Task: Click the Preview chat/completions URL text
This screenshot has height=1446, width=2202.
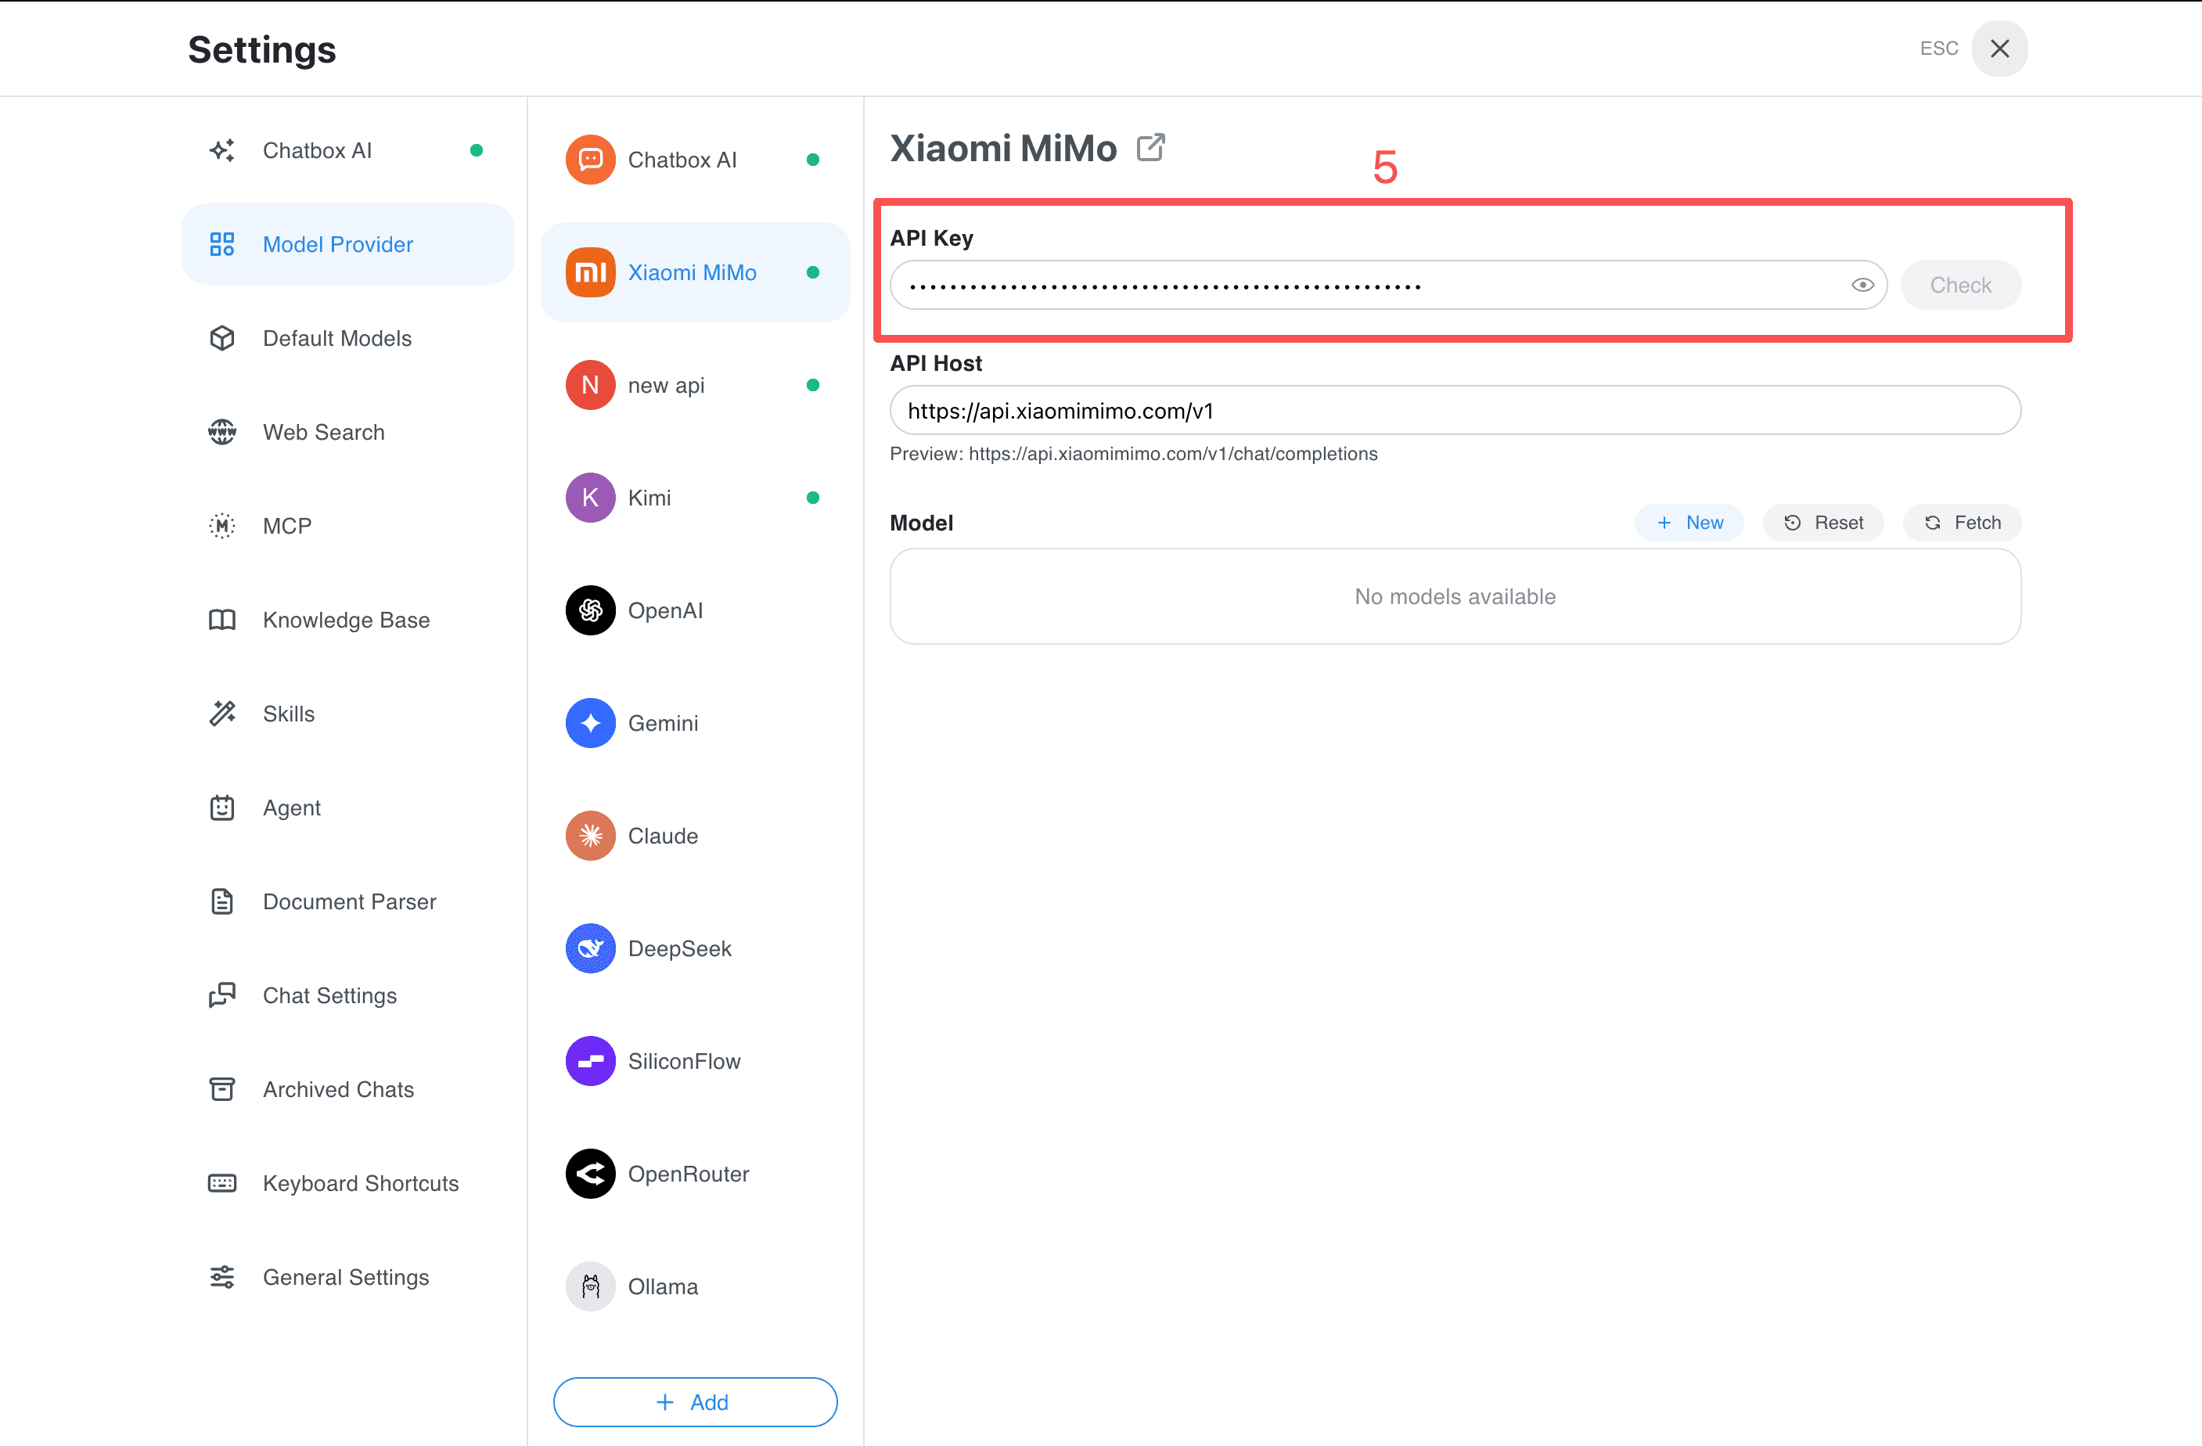Action: tap(1133, 455)
